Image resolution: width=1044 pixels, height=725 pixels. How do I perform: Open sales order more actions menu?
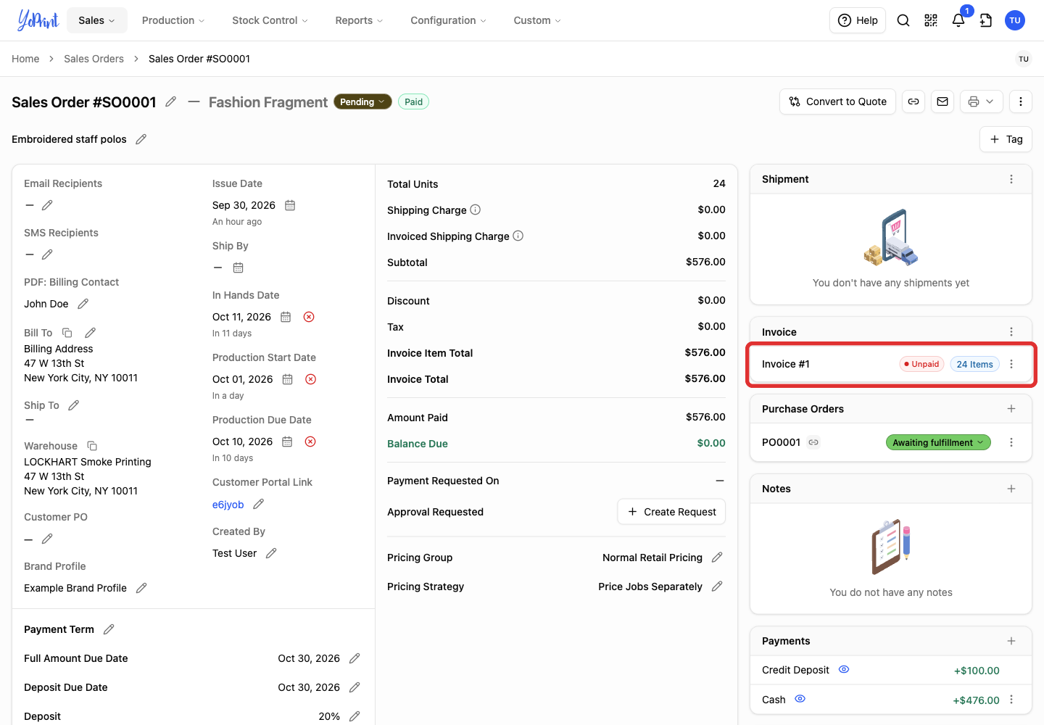point(1021,101)
